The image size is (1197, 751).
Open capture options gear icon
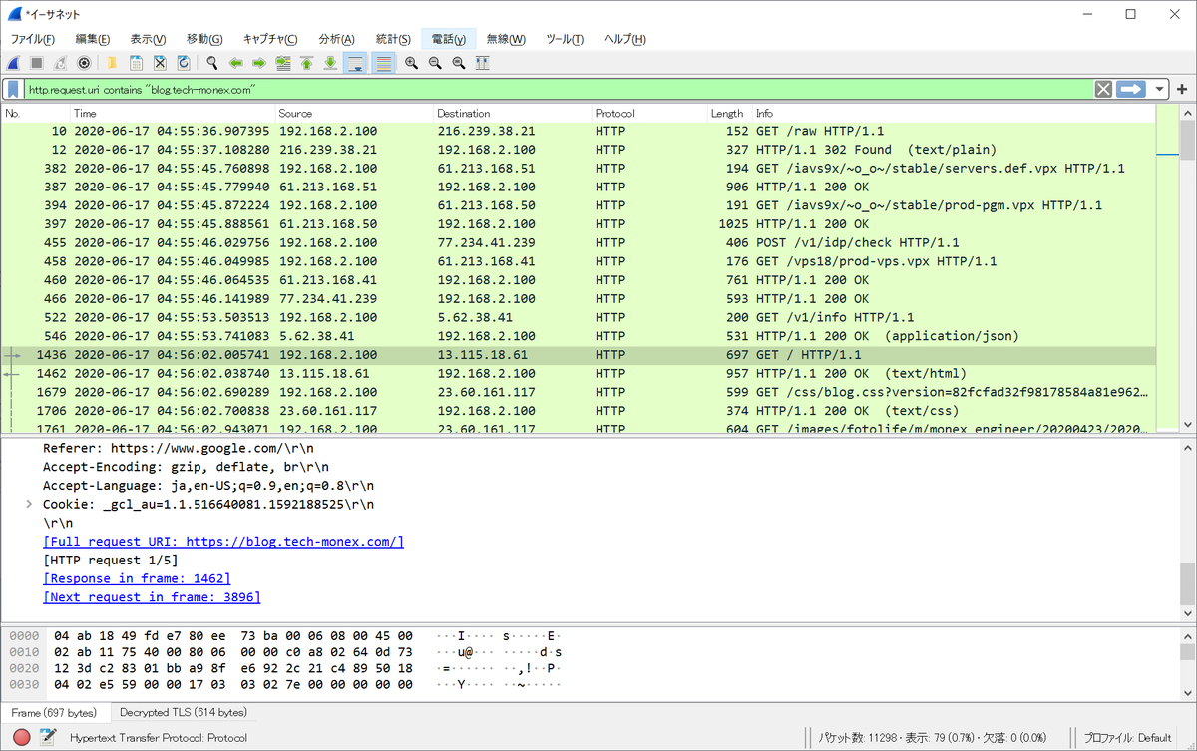(84, 63)
